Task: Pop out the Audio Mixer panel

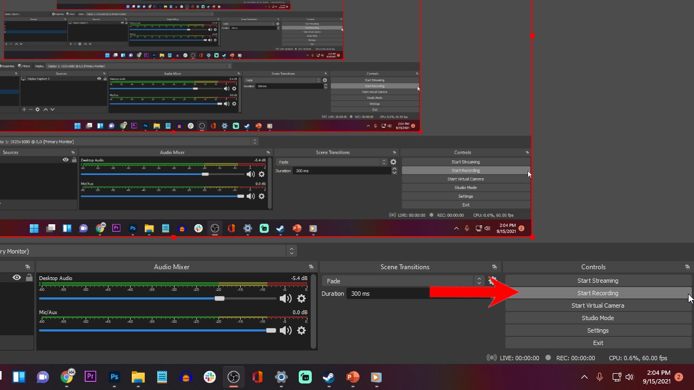Action: tap(311, 266)
